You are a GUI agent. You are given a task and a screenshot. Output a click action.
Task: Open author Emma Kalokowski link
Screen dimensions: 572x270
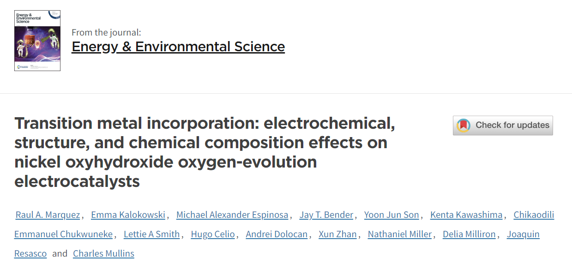[128, 215]
